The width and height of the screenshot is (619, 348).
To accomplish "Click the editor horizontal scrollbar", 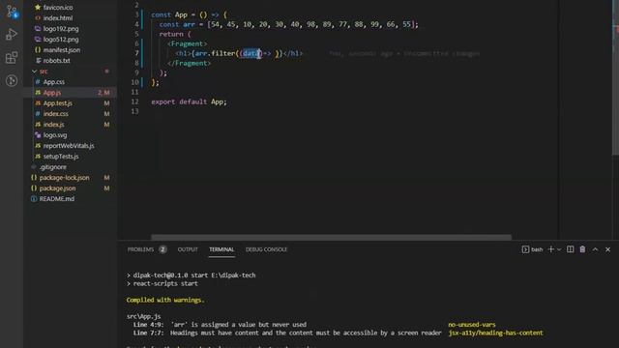I will coord(331,237).
